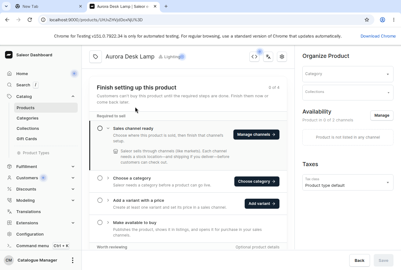Open the product settings gear button

point(282,57)
